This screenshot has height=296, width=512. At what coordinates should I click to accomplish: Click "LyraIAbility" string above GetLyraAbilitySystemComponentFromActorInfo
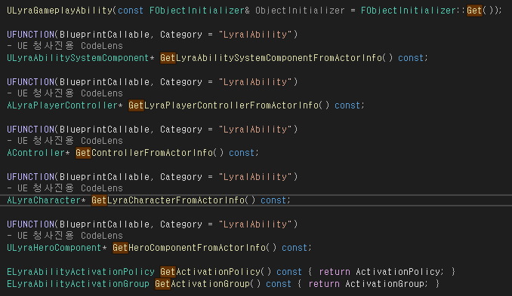[x=255, y=35]
